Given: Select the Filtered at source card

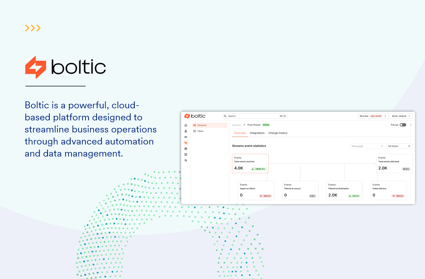Looking at the screenshot, I should tap(300, 190).
